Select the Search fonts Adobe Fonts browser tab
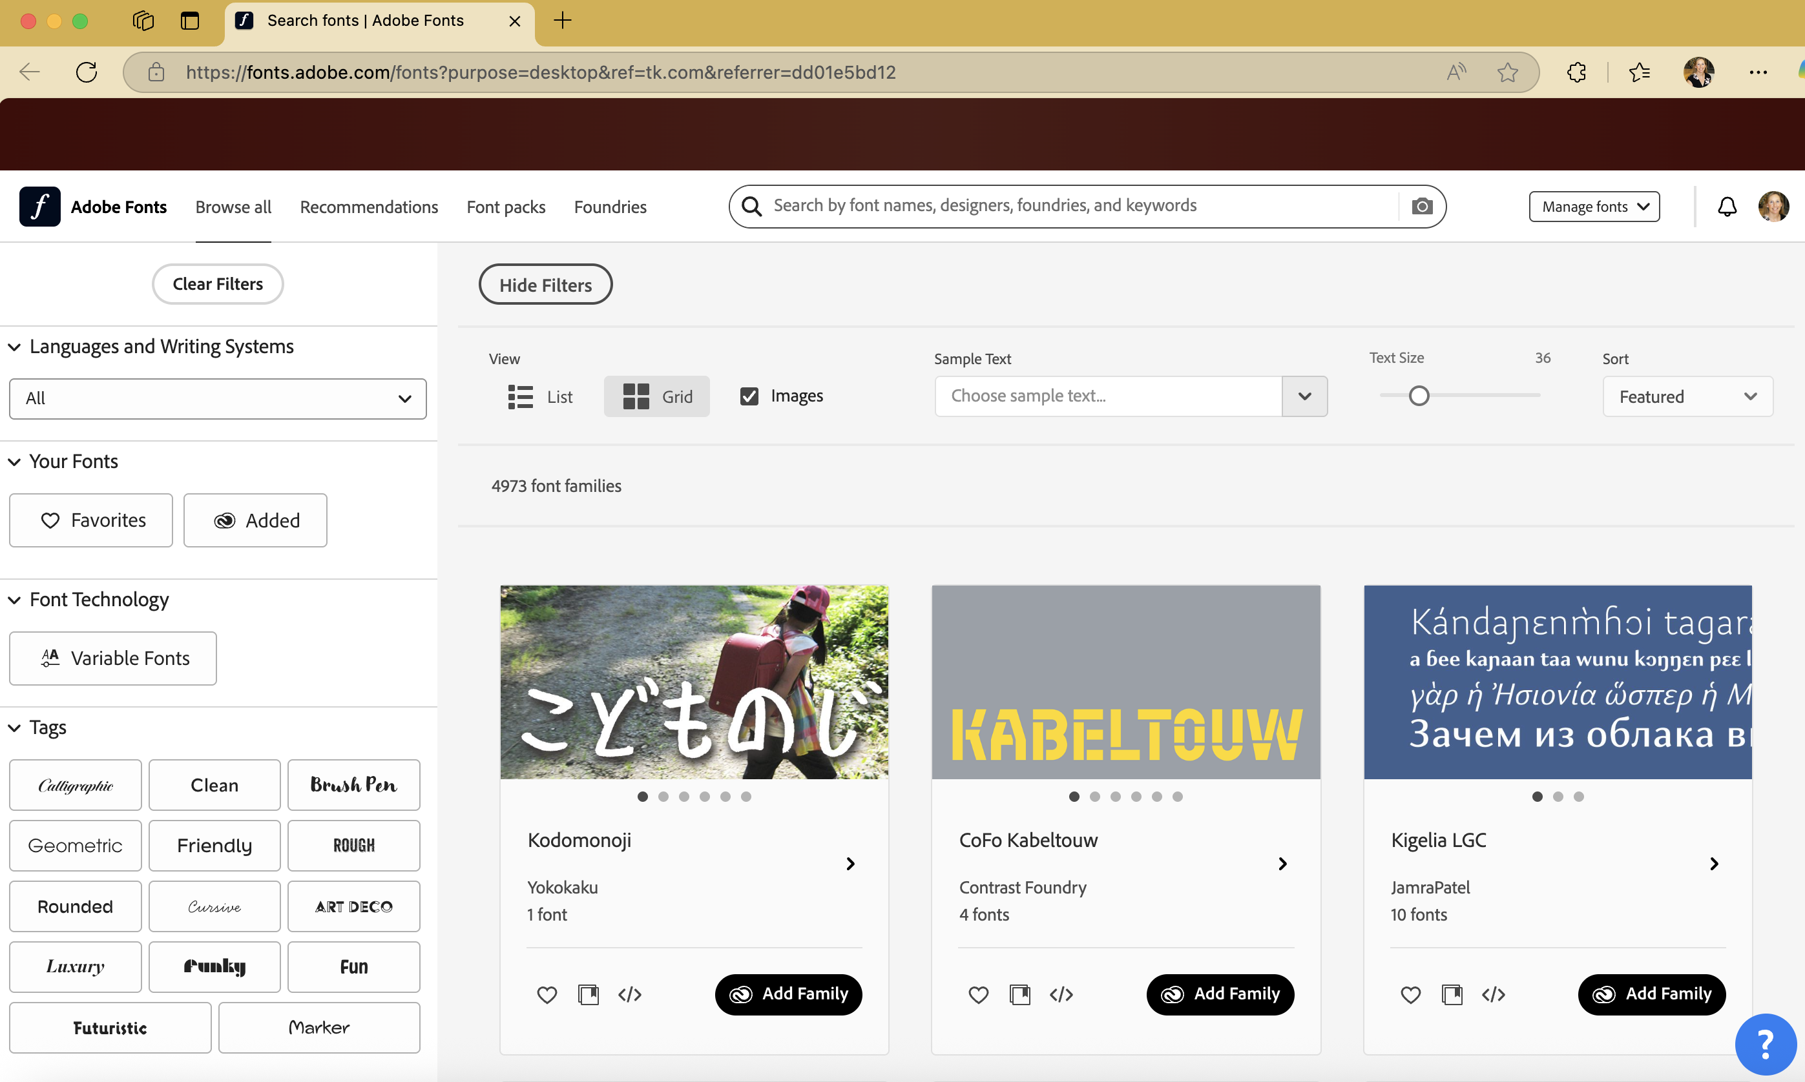 point(378,21)
